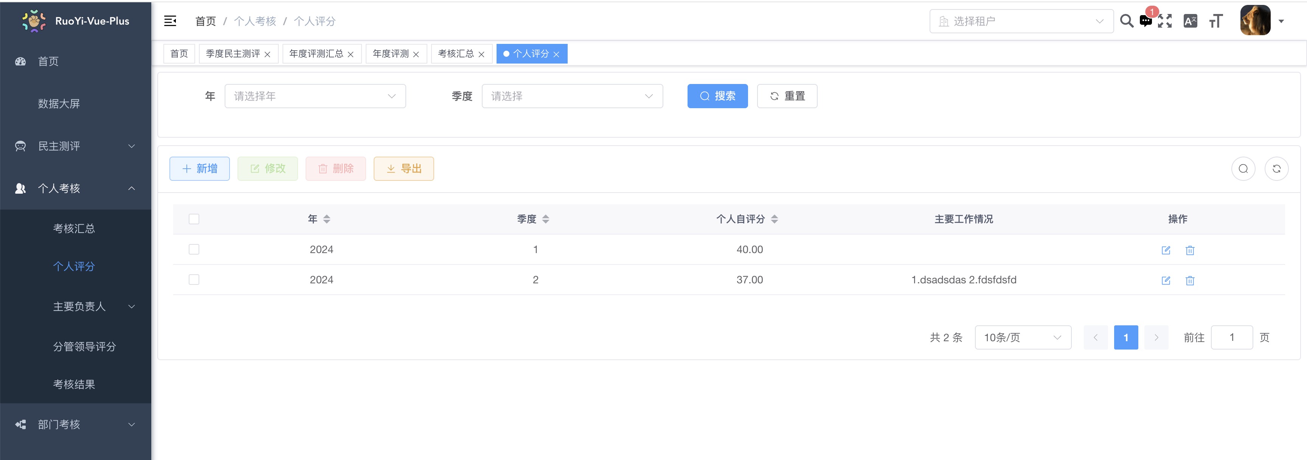Click the 重置 reset button

pyautogui.click(x=787, y=96)
